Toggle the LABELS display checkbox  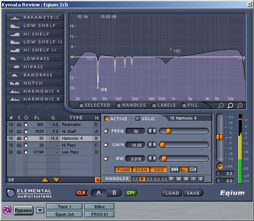(x=154, y=105)
